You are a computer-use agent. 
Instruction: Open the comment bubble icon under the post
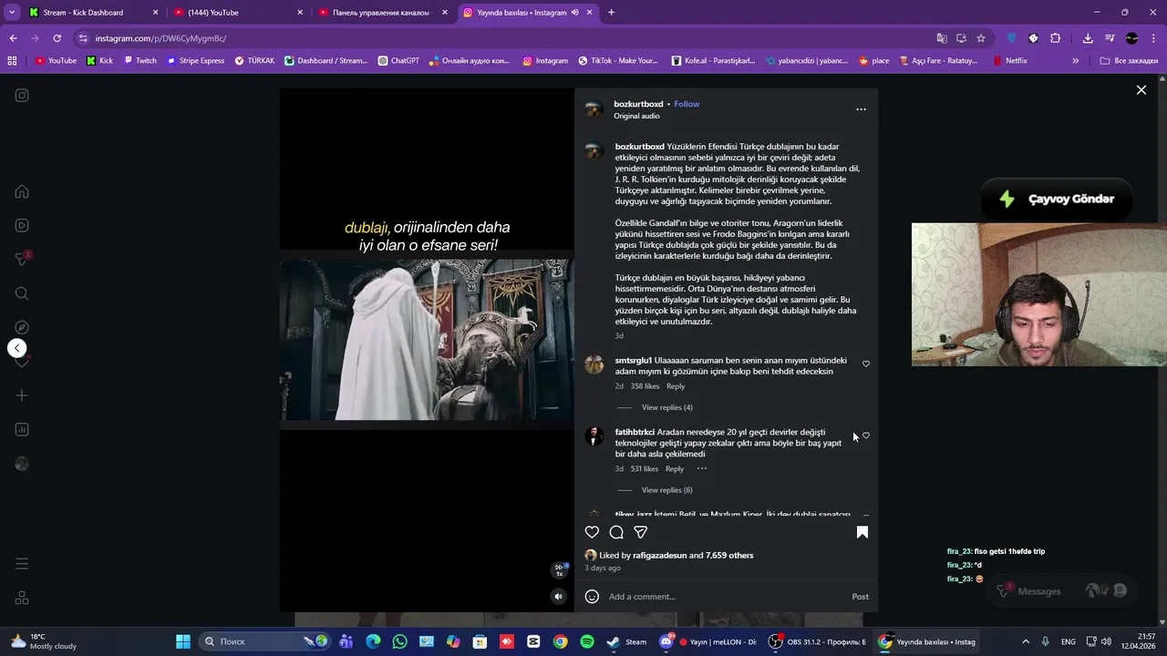tap(616, 532)
